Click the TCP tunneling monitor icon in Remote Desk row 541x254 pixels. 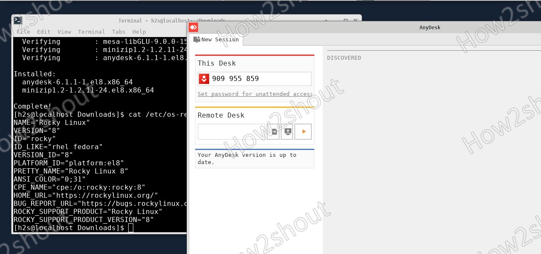point(287,132)
